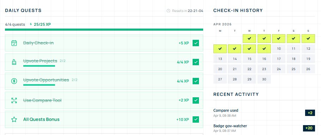Click the Upvote Opportunities dollar icon

tap(14, 81)
